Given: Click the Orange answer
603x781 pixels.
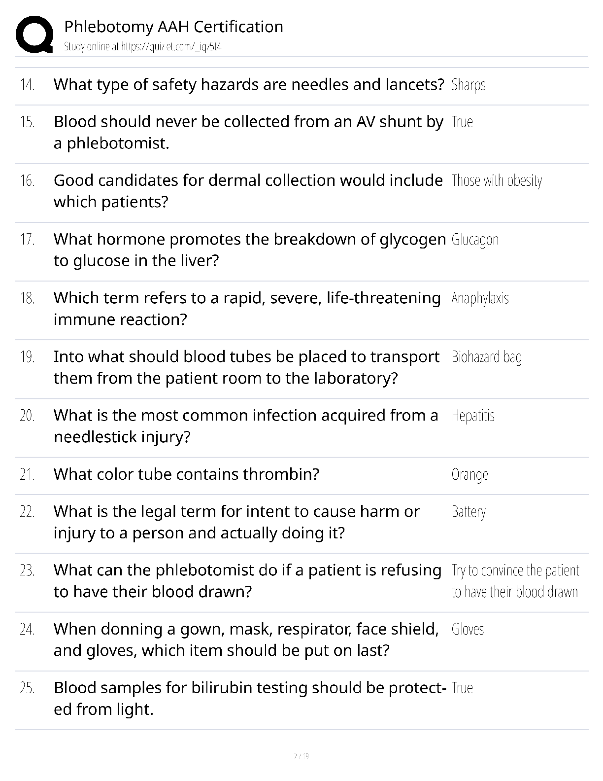Looking at the screenshot, I should coord(470,475).
